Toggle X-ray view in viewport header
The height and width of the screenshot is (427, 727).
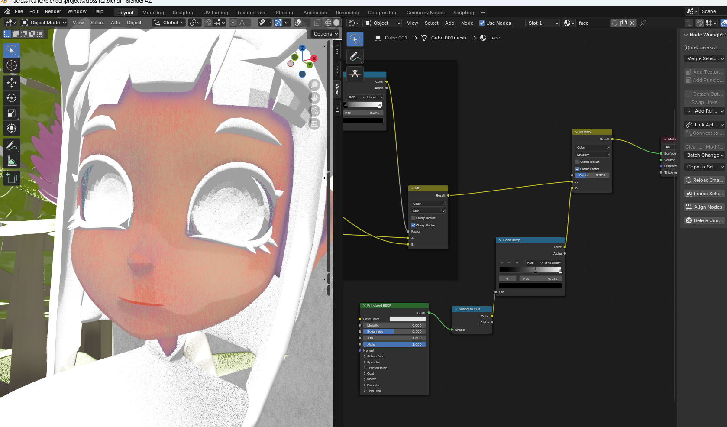click(x=317, y=23)
